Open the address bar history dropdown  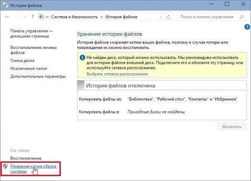[161, 17]
